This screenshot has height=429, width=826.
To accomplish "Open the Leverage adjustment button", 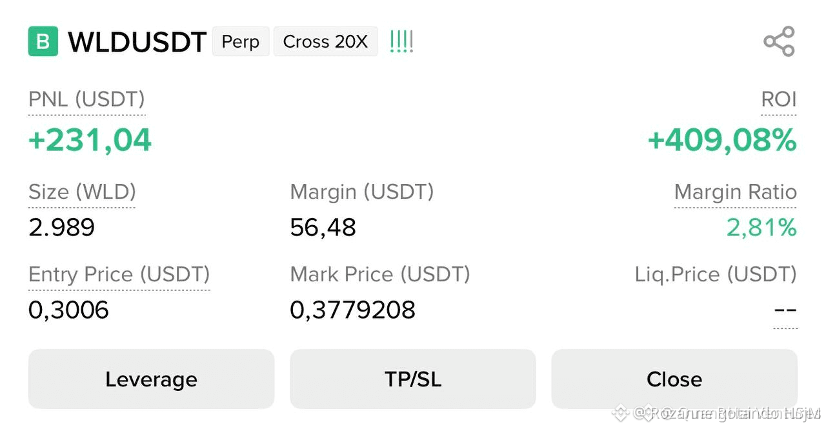I will pos(151,379).
